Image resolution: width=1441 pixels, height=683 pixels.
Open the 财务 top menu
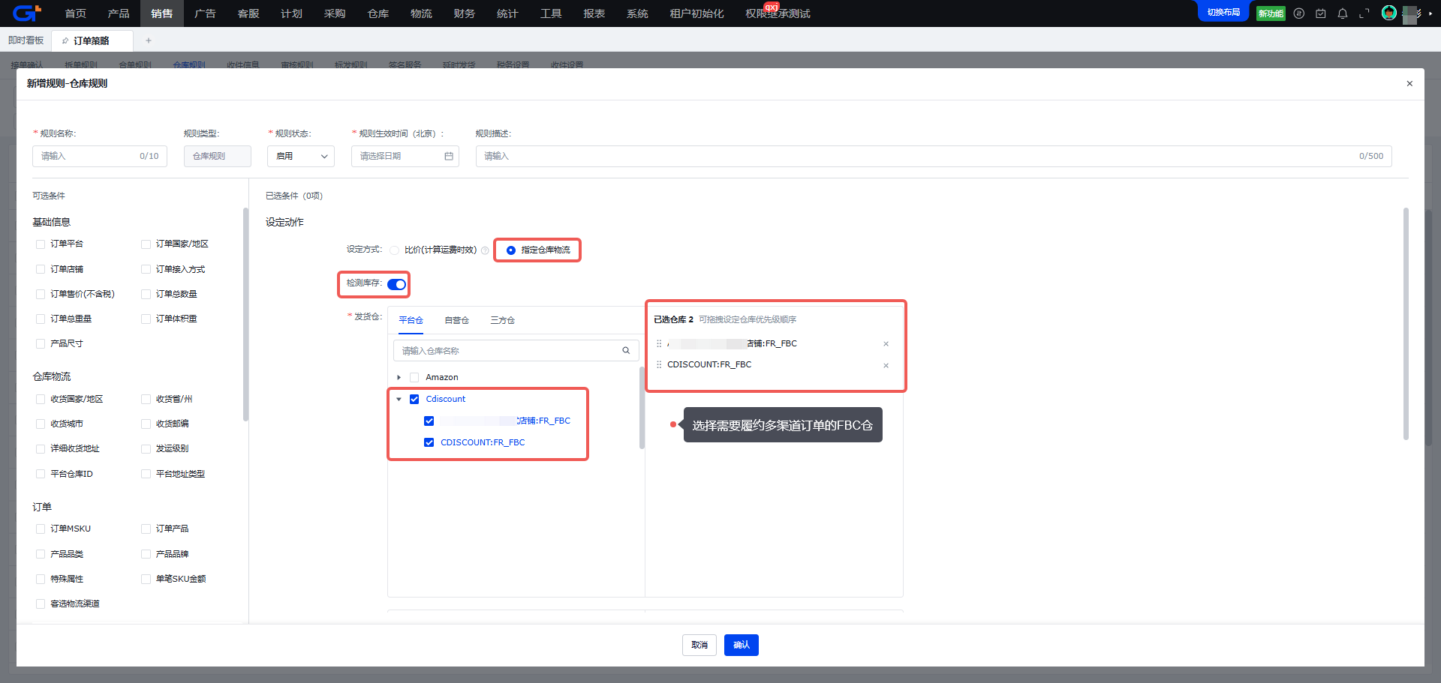click(x=465, y=13)
